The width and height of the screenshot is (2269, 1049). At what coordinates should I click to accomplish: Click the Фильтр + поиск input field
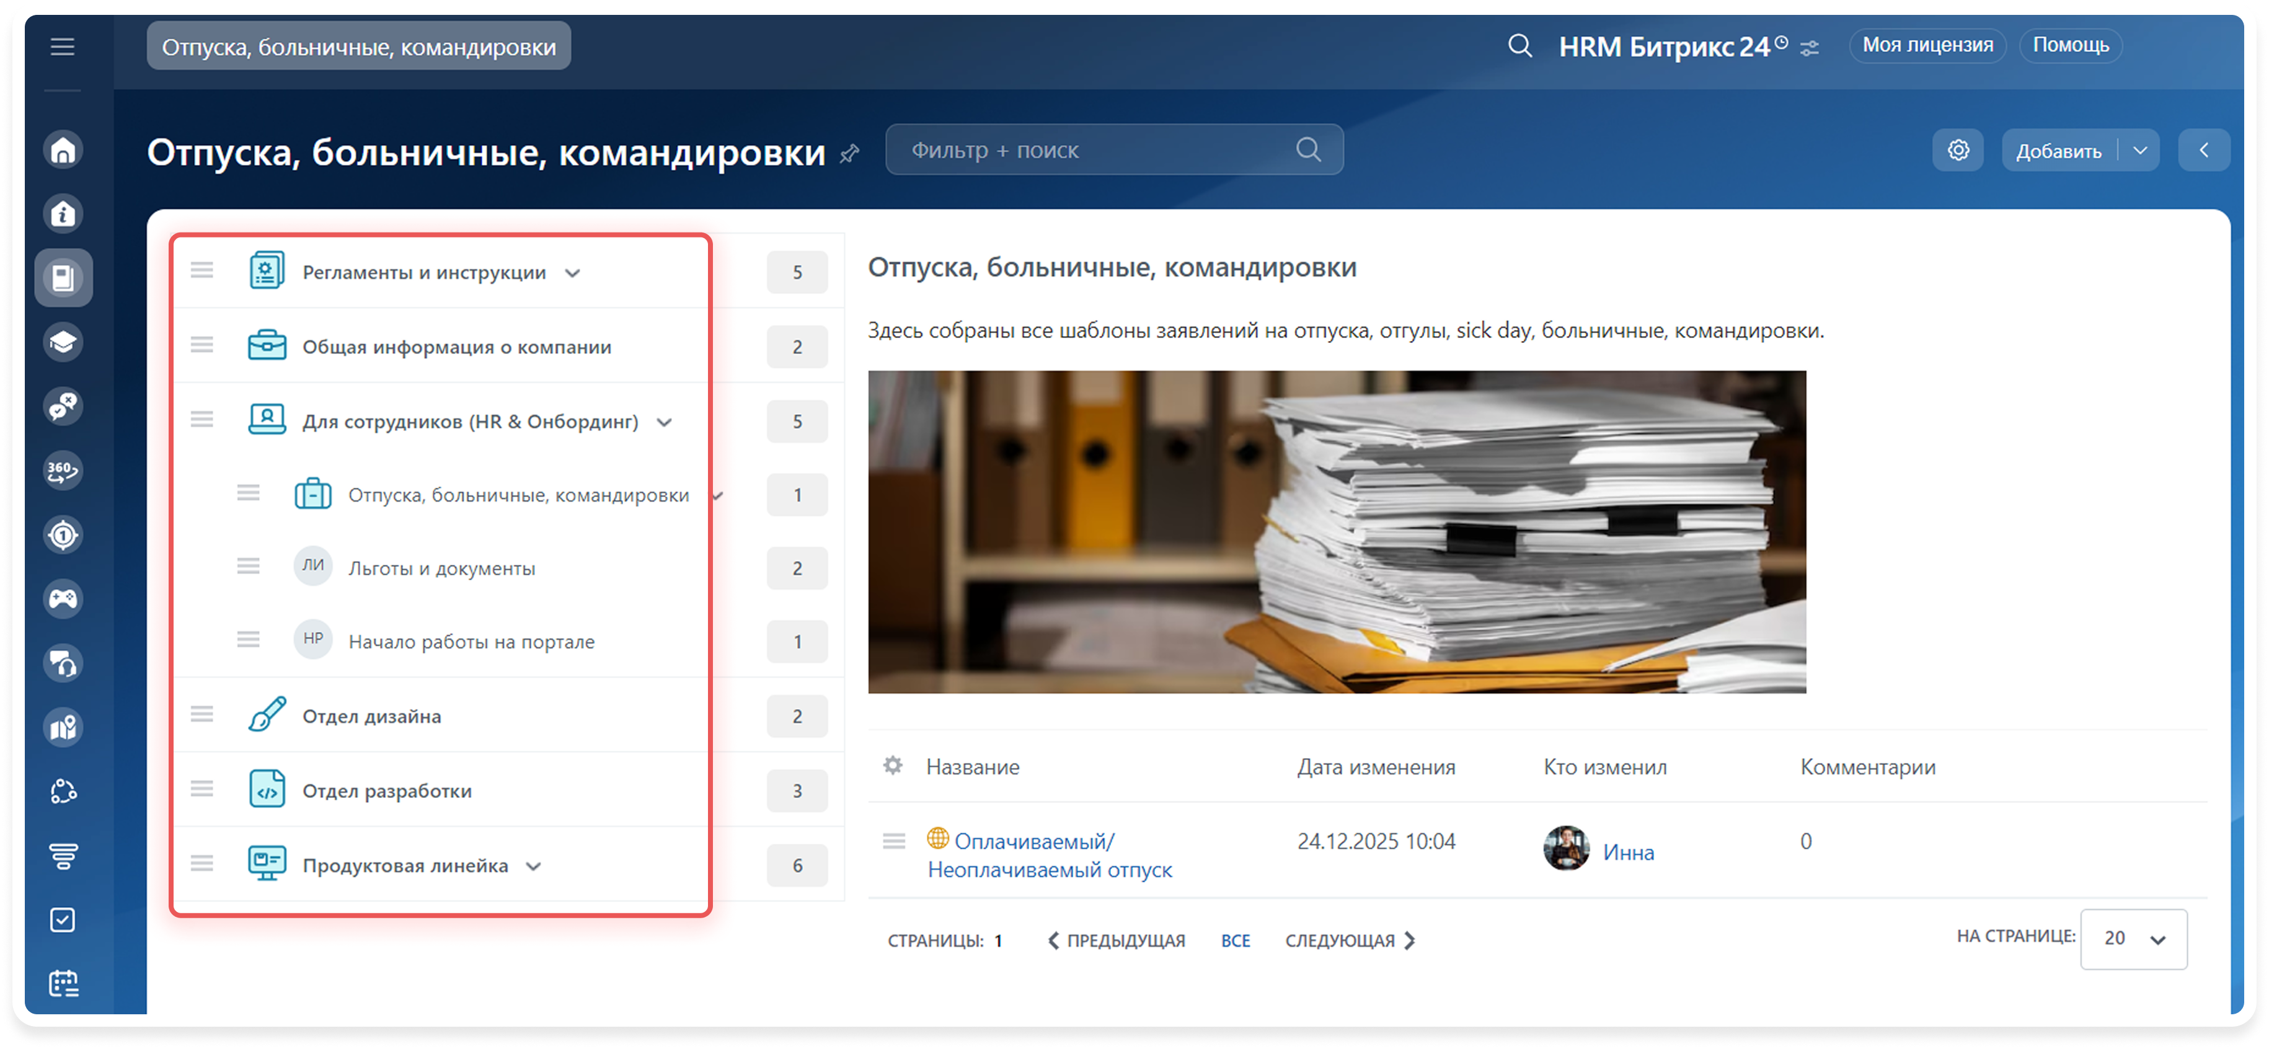point(1092,151)
